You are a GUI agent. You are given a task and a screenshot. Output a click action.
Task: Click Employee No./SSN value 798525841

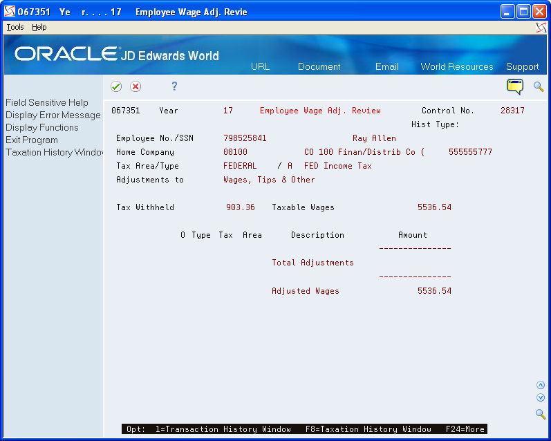coord(245,138)
